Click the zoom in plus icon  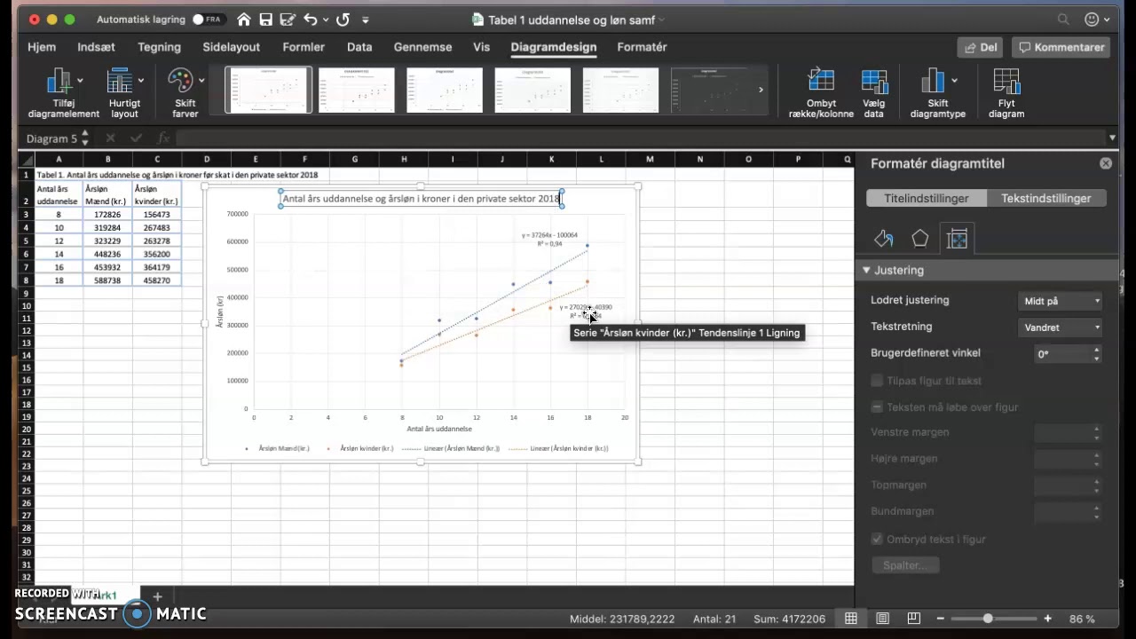(1047, 619)
